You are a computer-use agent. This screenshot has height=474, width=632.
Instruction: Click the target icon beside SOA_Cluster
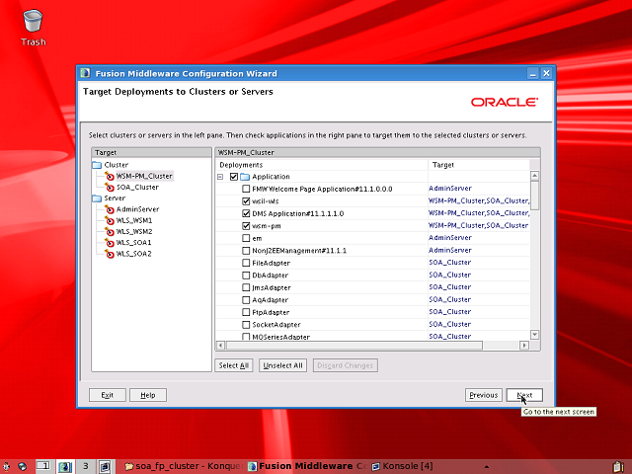click(110, 188)
